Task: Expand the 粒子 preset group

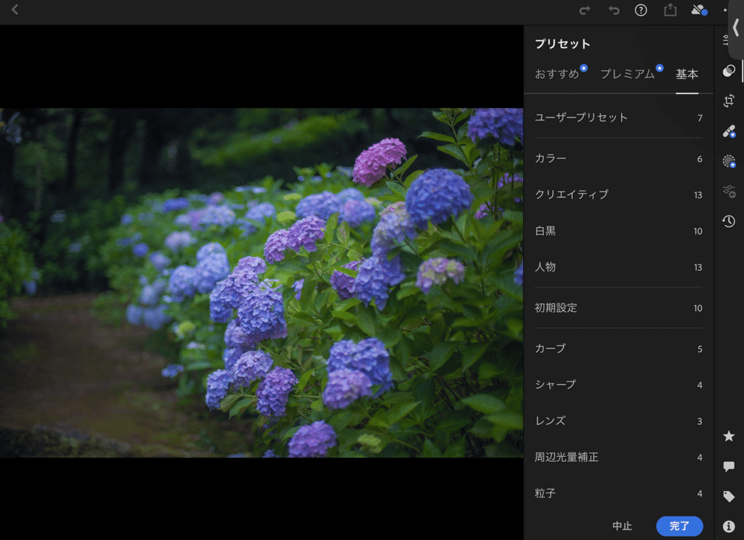Action: pyautogui.click(x=619, y=494)
